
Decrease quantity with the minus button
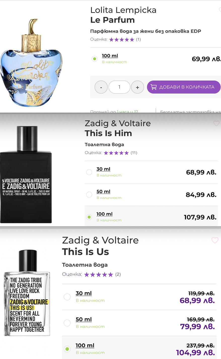pos(101,87)
